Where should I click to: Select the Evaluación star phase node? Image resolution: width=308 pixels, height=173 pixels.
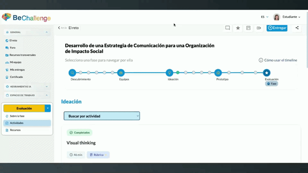tap(266, 73)
